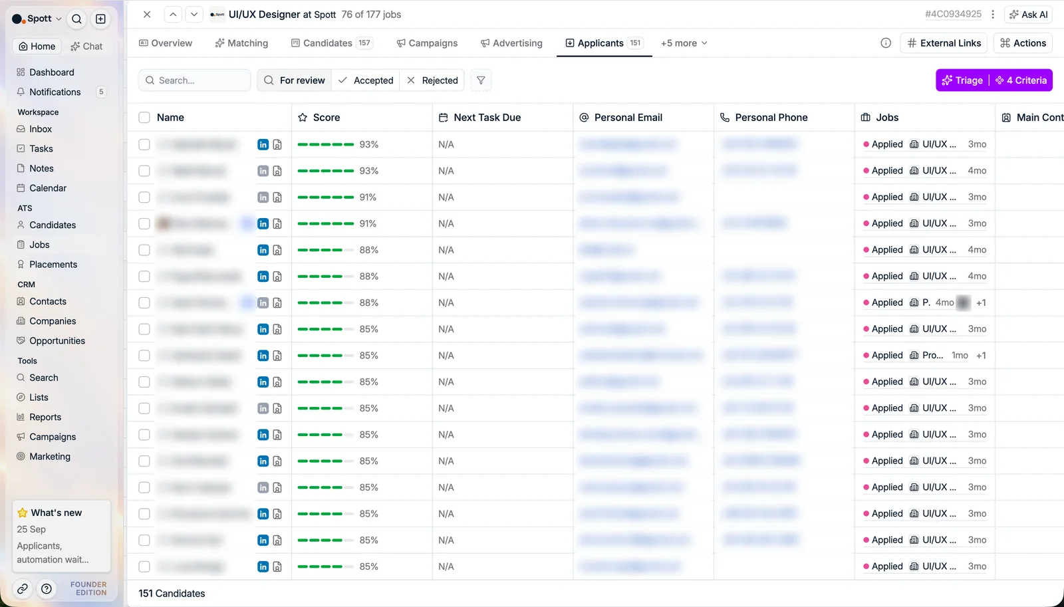1064x607 pixels.
Task: Expand the +5 more tabs dropdown
Action: (x=684, y=43)
